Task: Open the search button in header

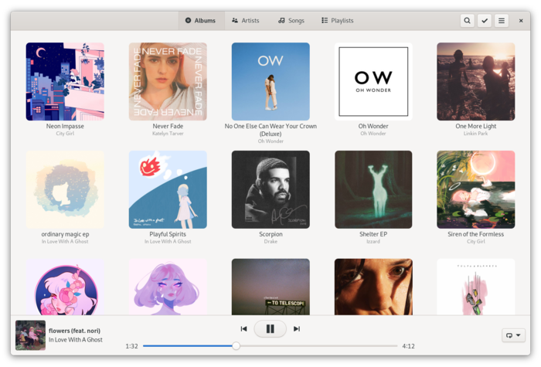Action: coord(467,21)
